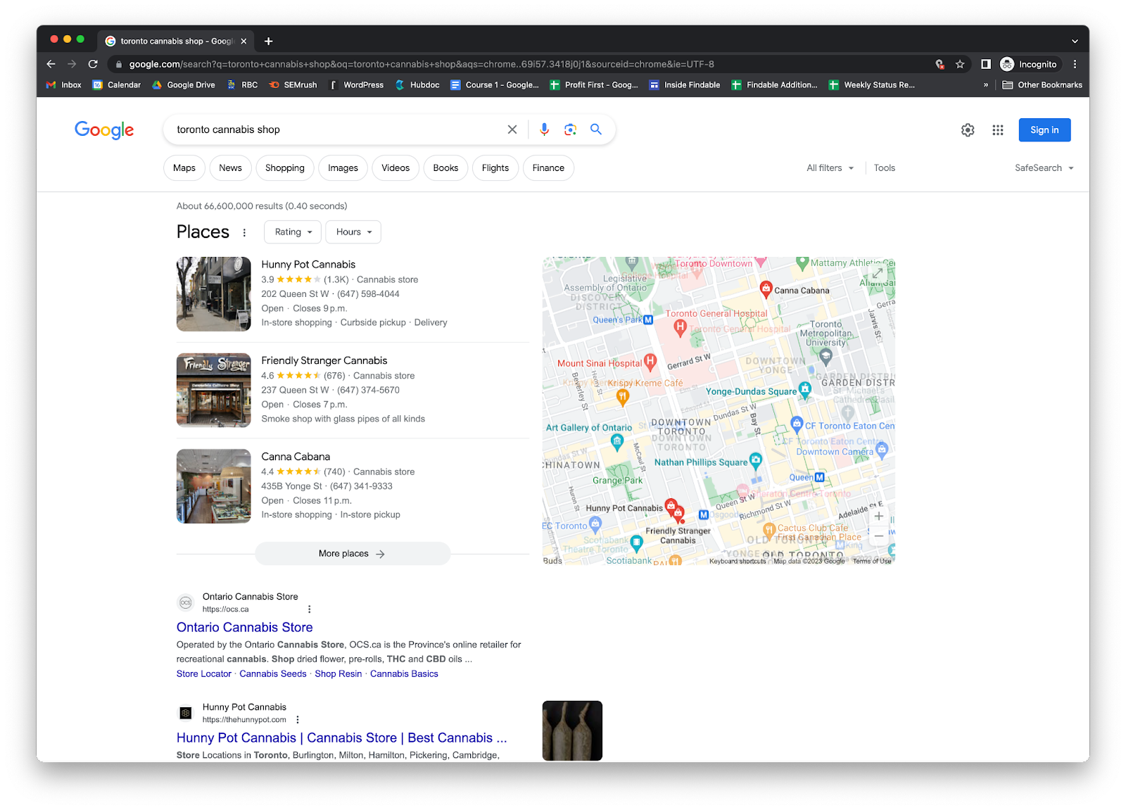The width and height of the screenshot is (1126, 810).
Task: Clear the search box with the X icon
Action: 512,129
